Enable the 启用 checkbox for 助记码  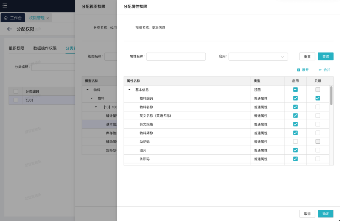295,142
